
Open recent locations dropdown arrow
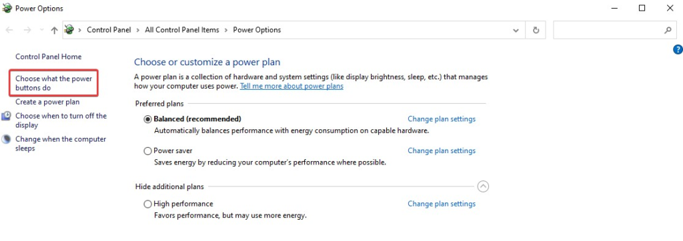(42, 30)
